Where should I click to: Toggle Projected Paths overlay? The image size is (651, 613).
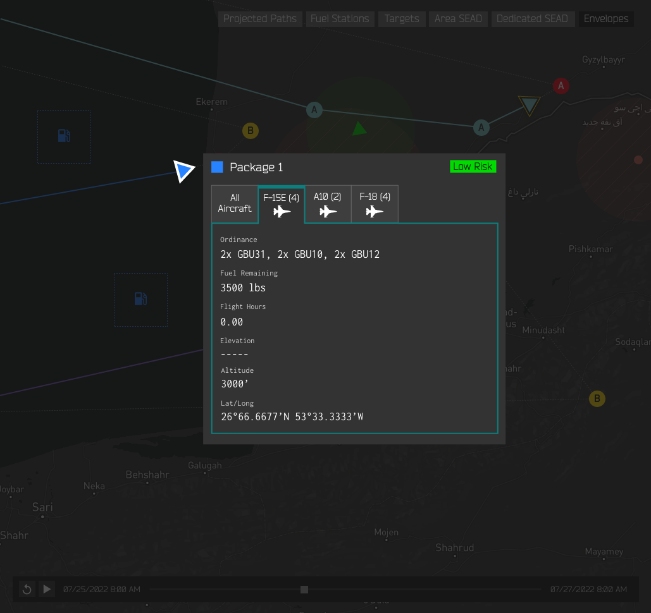(260, 19)
